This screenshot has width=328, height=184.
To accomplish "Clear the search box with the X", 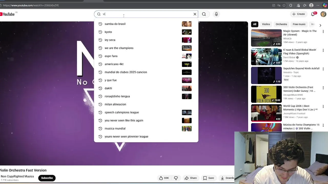I will (195, 14).
